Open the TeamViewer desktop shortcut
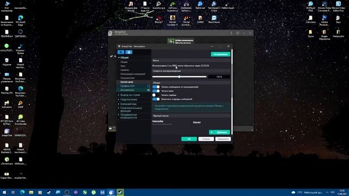 (x=214, y=20)
